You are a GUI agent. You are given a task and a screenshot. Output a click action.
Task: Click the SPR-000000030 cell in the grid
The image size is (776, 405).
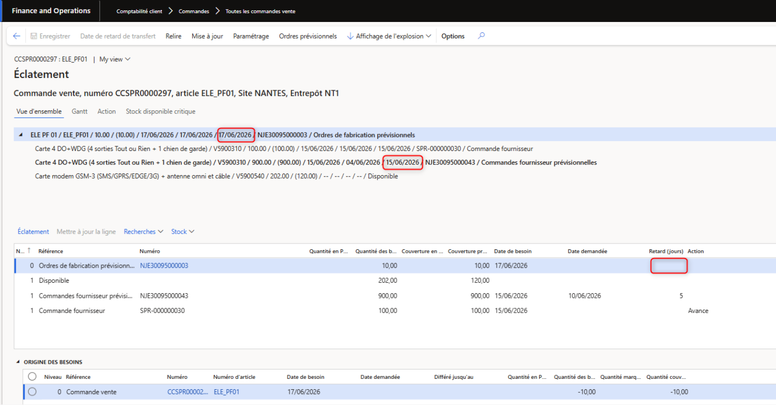pos(162,310)
